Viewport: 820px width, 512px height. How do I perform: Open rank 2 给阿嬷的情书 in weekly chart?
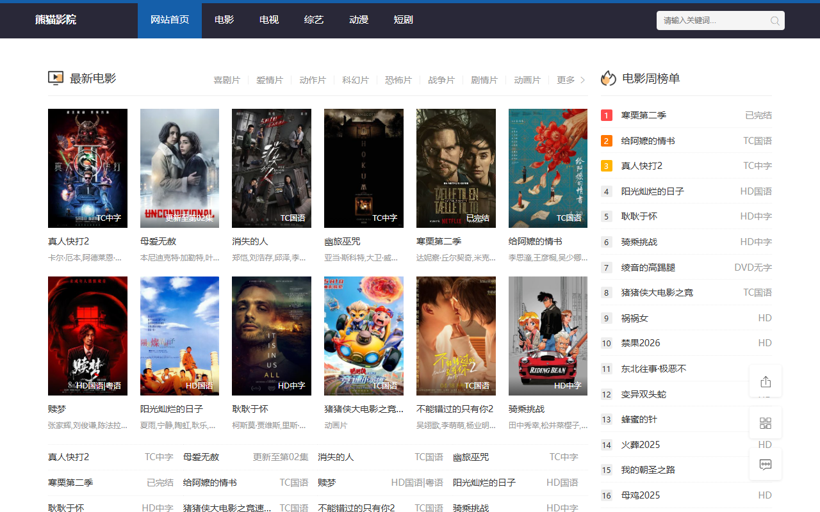pyautogui.click(x=648, y=141)
